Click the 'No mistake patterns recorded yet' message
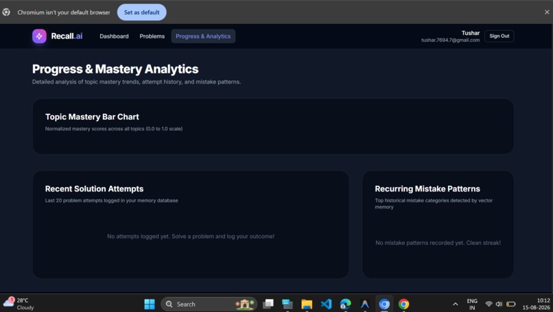This screenshot has width=553, height=312. coord(438,243)
